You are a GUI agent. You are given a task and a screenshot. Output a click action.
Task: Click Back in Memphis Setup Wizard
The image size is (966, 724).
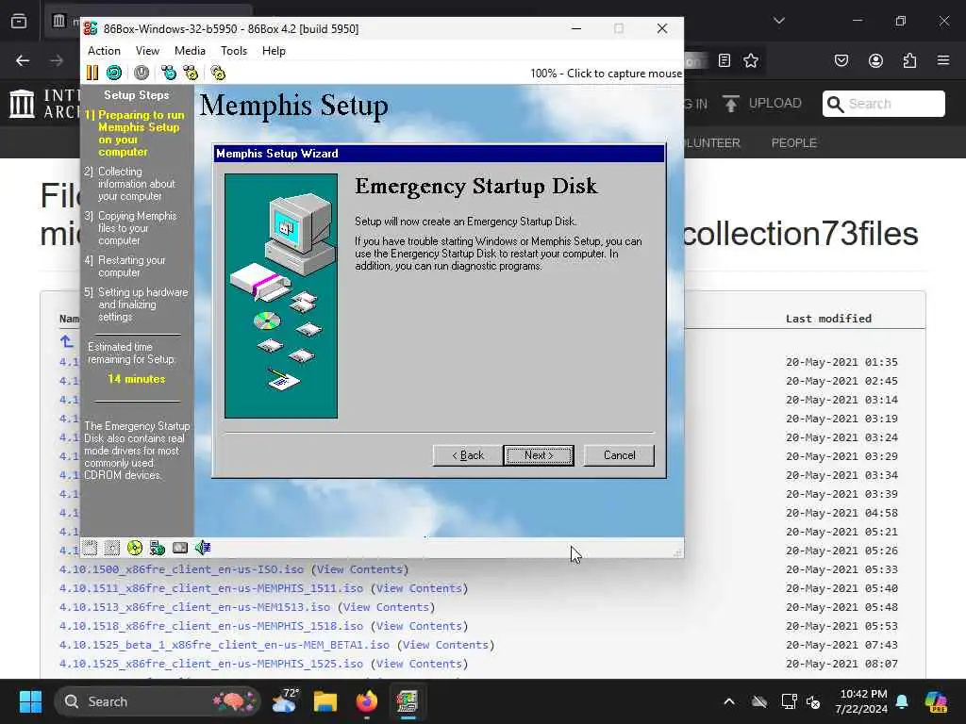click(468, 455)
